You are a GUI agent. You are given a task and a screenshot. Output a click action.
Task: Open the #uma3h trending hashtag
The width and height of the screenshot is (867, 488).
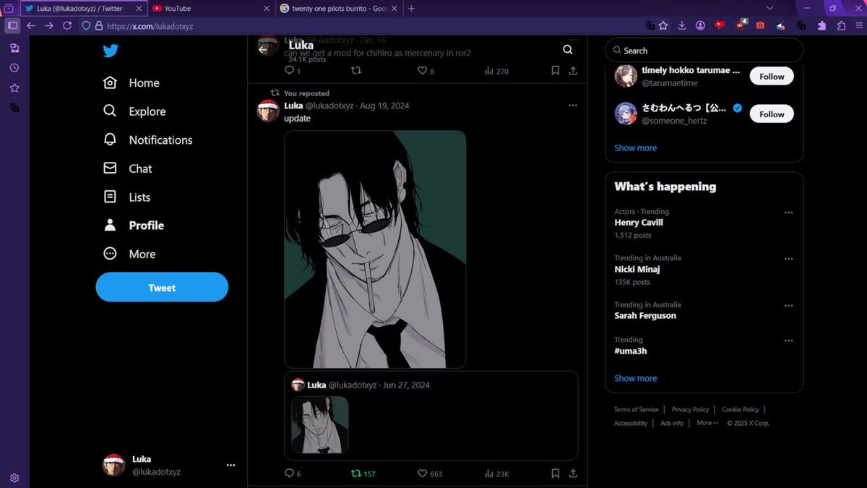pos(631,351)
